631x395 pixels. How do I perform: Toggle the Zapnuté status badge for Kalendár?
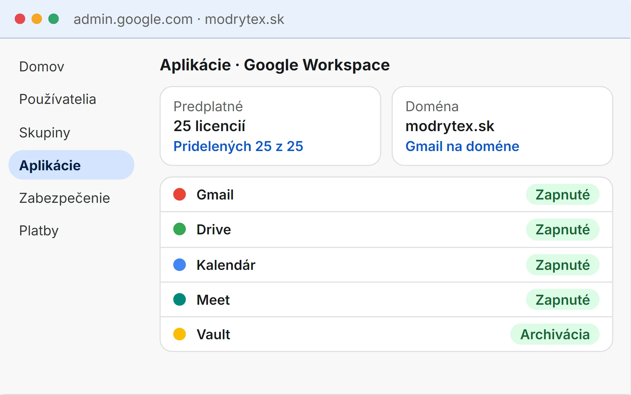point(562,265)
